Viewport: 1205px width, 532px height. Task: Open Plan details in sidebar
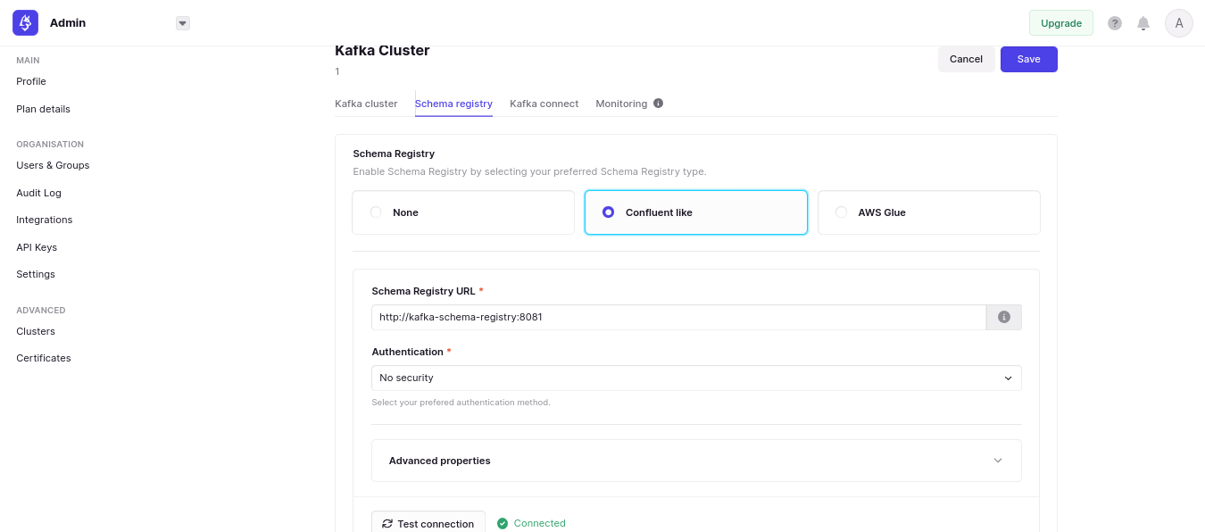point(43,109)
